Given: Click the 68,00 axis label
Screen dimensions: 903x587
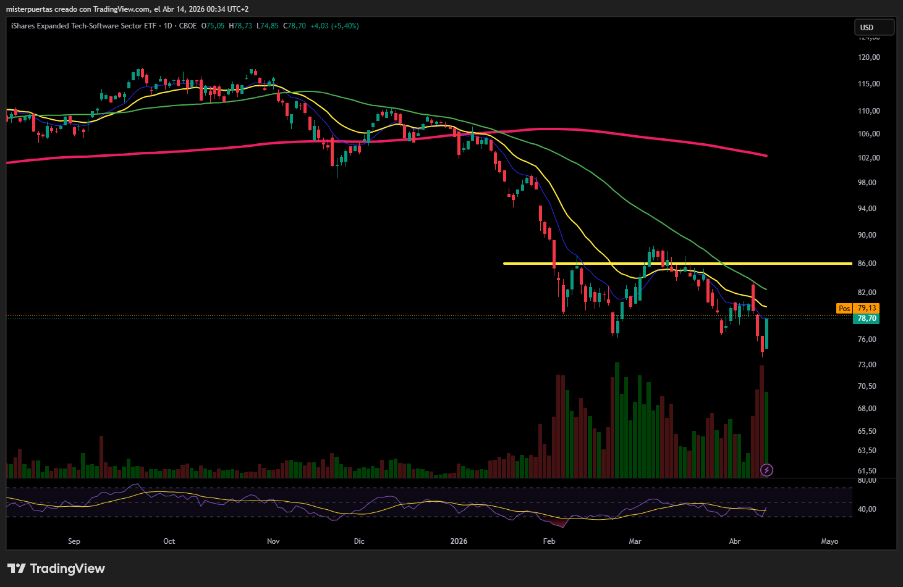Looking at the screenshot, I should 867,409.
